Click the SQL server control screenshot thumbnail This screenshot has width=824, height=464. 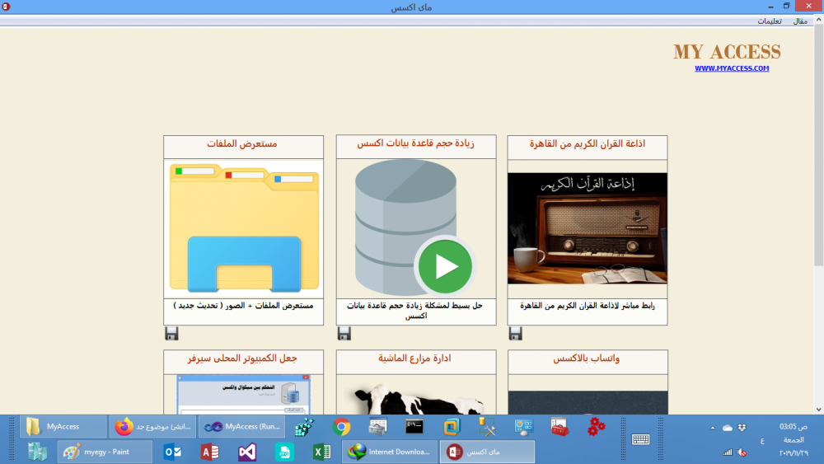coord(243,395)
